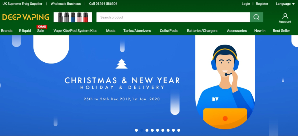Click the customer service agent illustration
Image resolution: width=298 pixels, height=136 pixels.
click(x=225, y=86)
